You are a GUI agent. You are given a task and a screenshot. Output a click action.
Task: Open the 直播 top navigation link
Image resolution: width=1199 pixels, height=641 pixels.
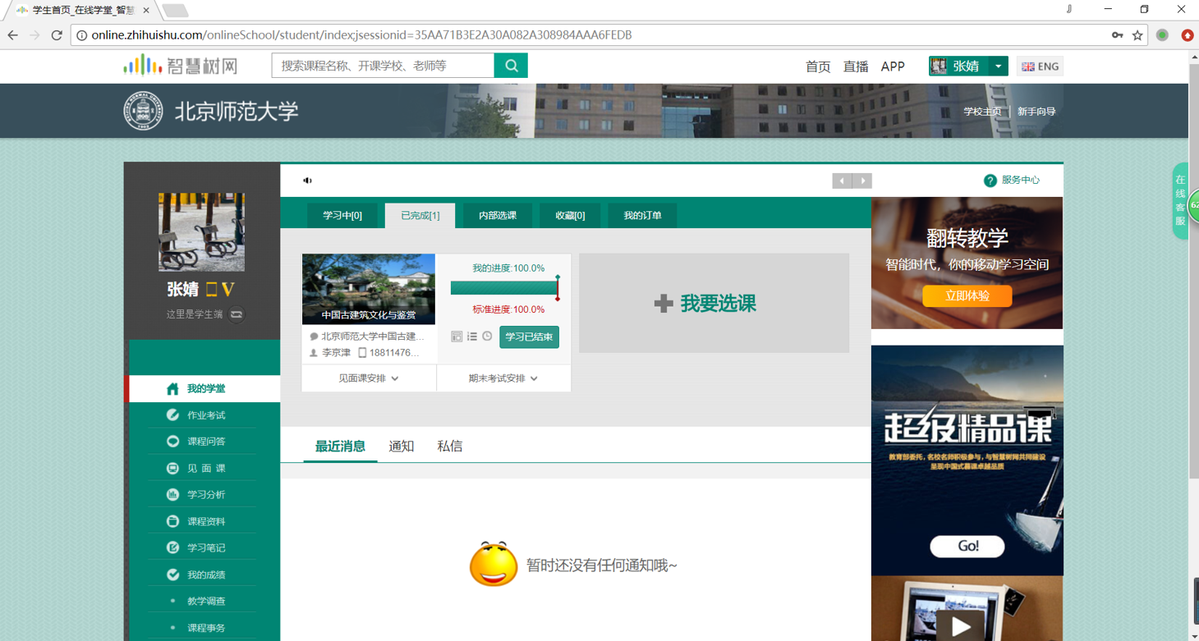coord(856,66)
